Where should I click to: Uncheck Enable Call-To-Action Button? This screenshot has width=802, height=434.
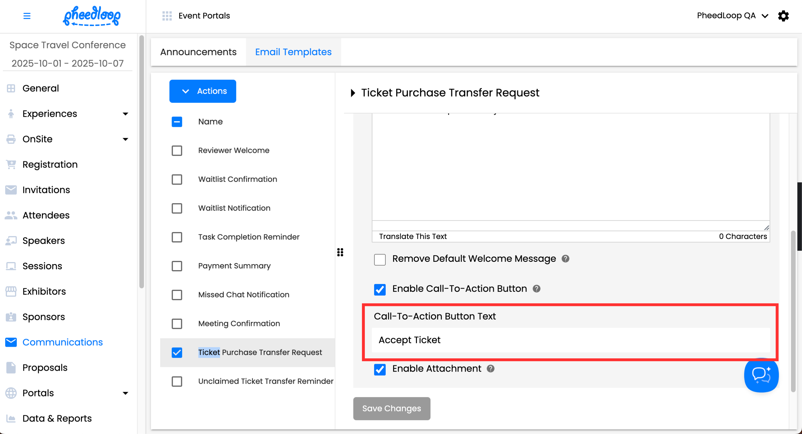(x=380, y=290)
